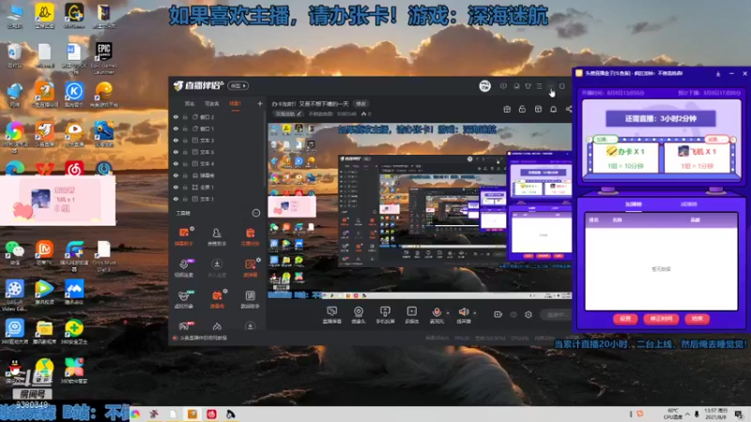Open the mode pill next to logo
Screen dimensions: 751x422
(x=238, y=85)
